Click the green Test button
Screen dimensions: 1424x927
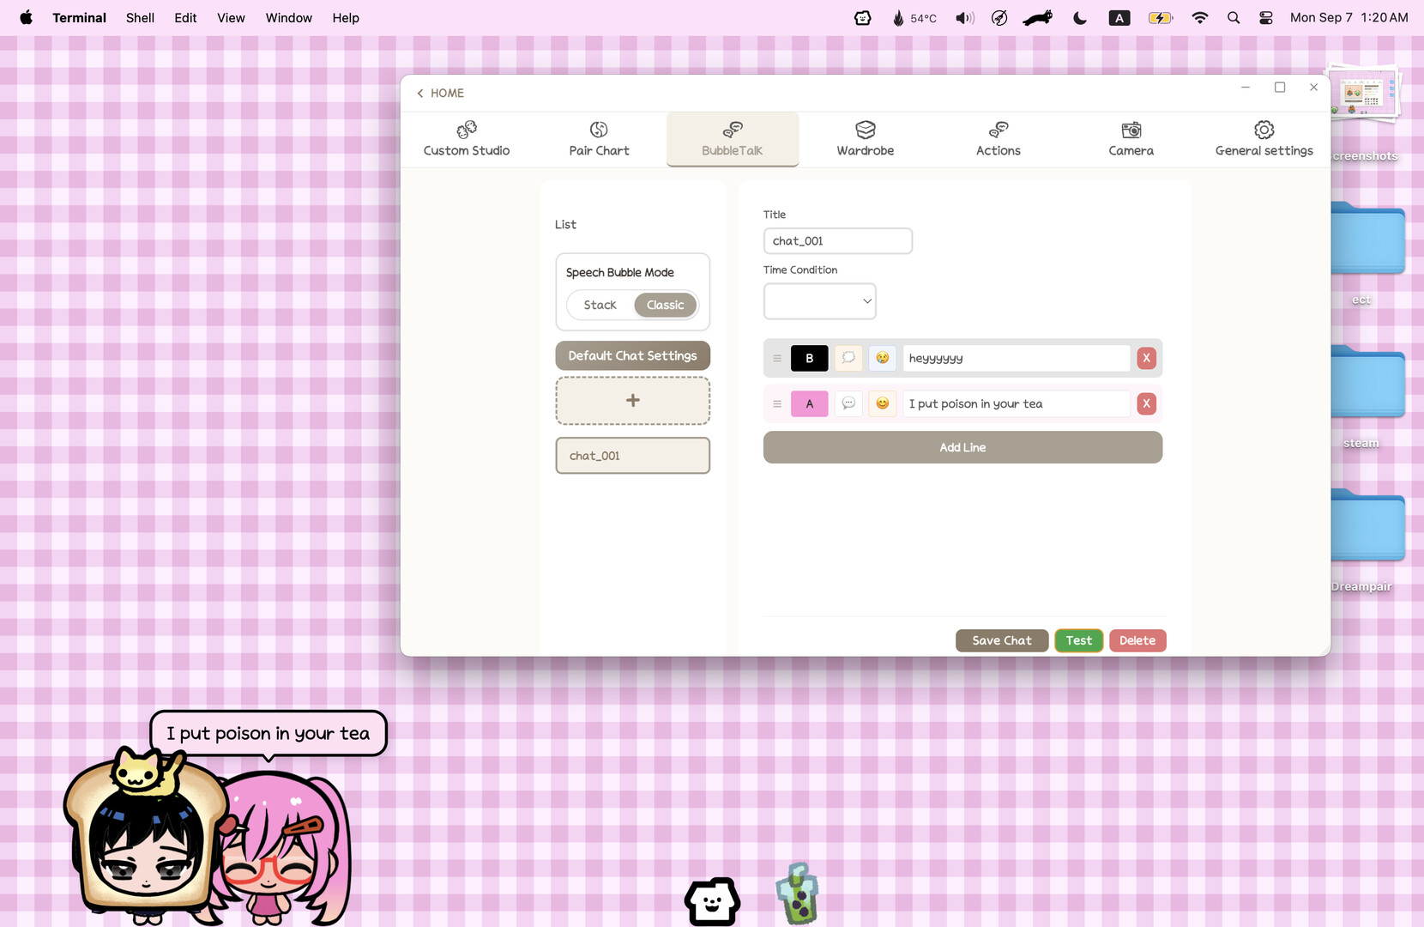click(1078, 640)
